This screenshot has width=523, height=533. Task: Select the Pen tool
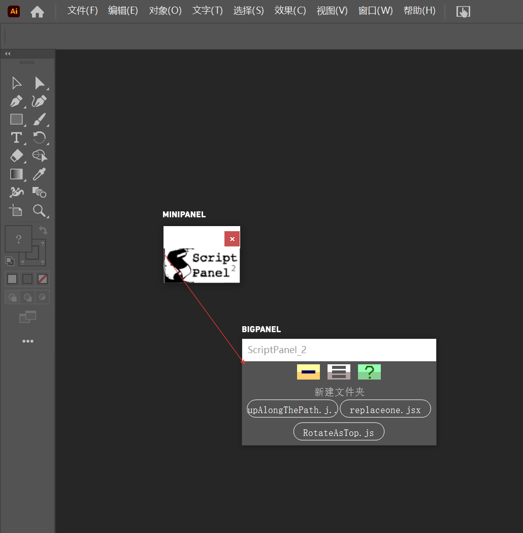pyautogui.click(x=16, y=101)
